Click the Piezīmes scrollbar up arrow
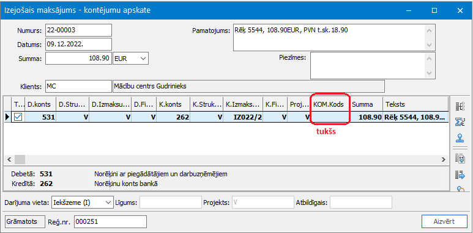Viewport: 473px width, 233px height. point(430,59)
